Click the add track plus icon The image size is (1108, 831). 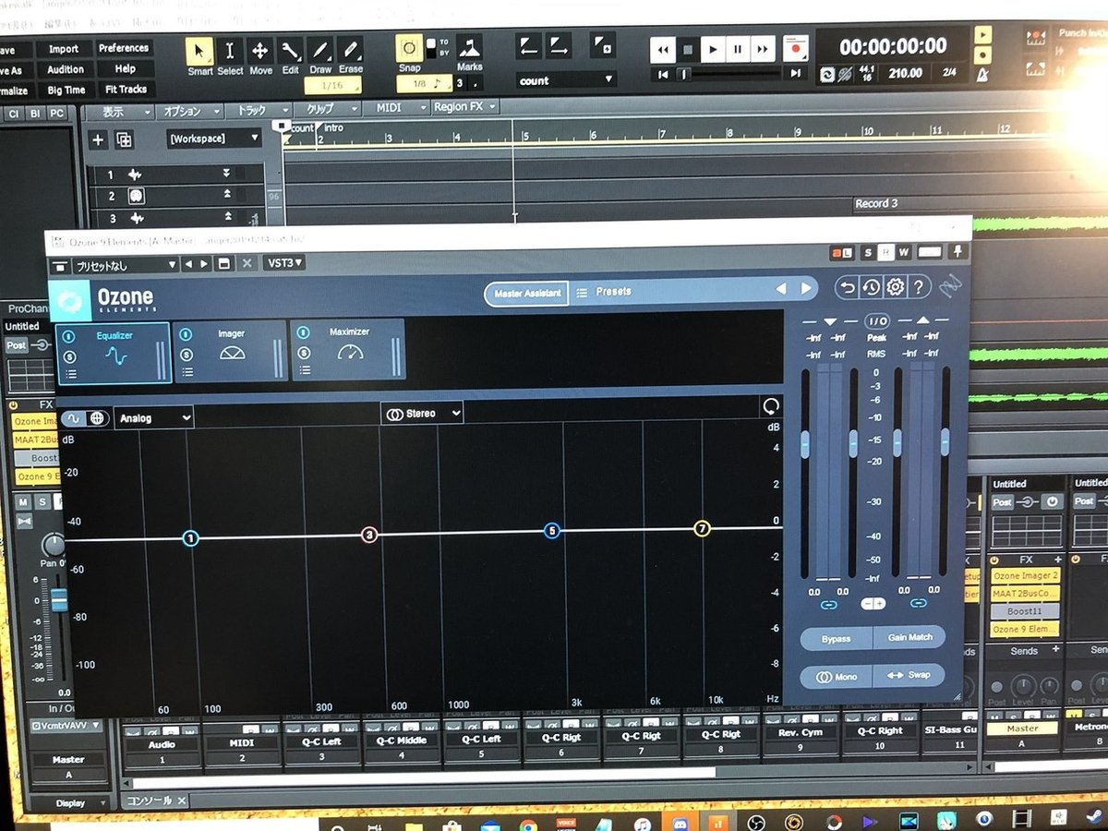coord(99,139)
